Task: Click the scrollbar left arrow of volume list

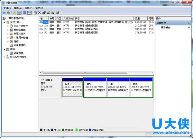Action: click(x=41, y=72)
